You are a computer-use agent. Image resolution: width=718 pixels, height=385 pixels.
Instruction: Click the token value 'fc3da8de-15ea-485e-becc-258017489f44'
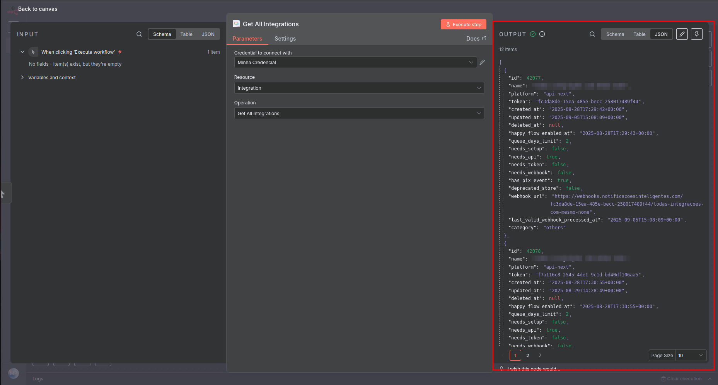(x=588, y=102)
